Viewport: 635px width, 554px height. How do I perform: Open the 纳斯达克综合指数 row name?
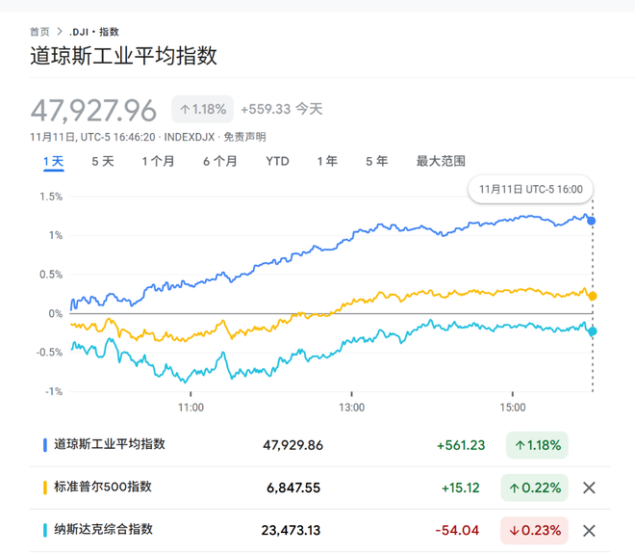tap(104, 530)
